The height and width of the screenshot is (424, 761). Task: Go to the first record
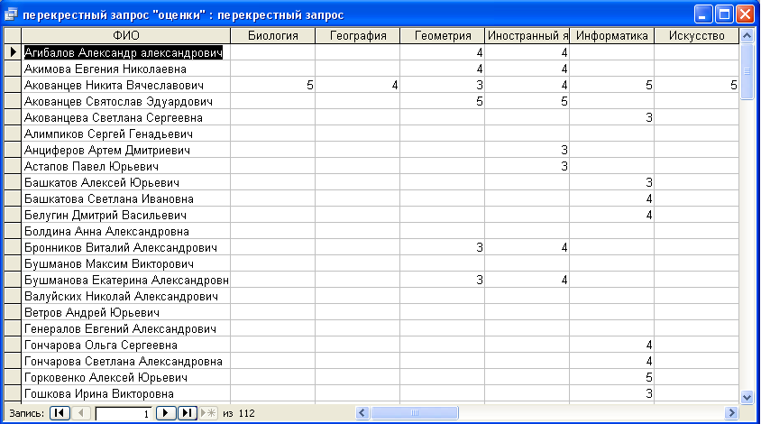(x=60, y=413)
